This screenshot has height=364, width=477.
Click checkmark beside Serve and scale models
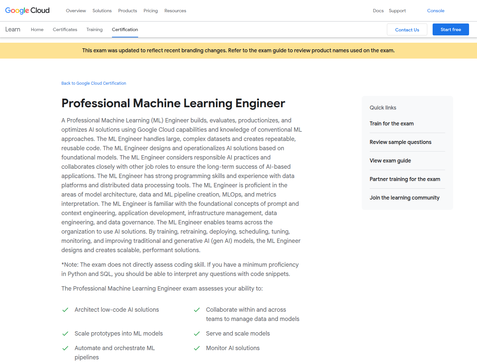[x=197, y=334]
